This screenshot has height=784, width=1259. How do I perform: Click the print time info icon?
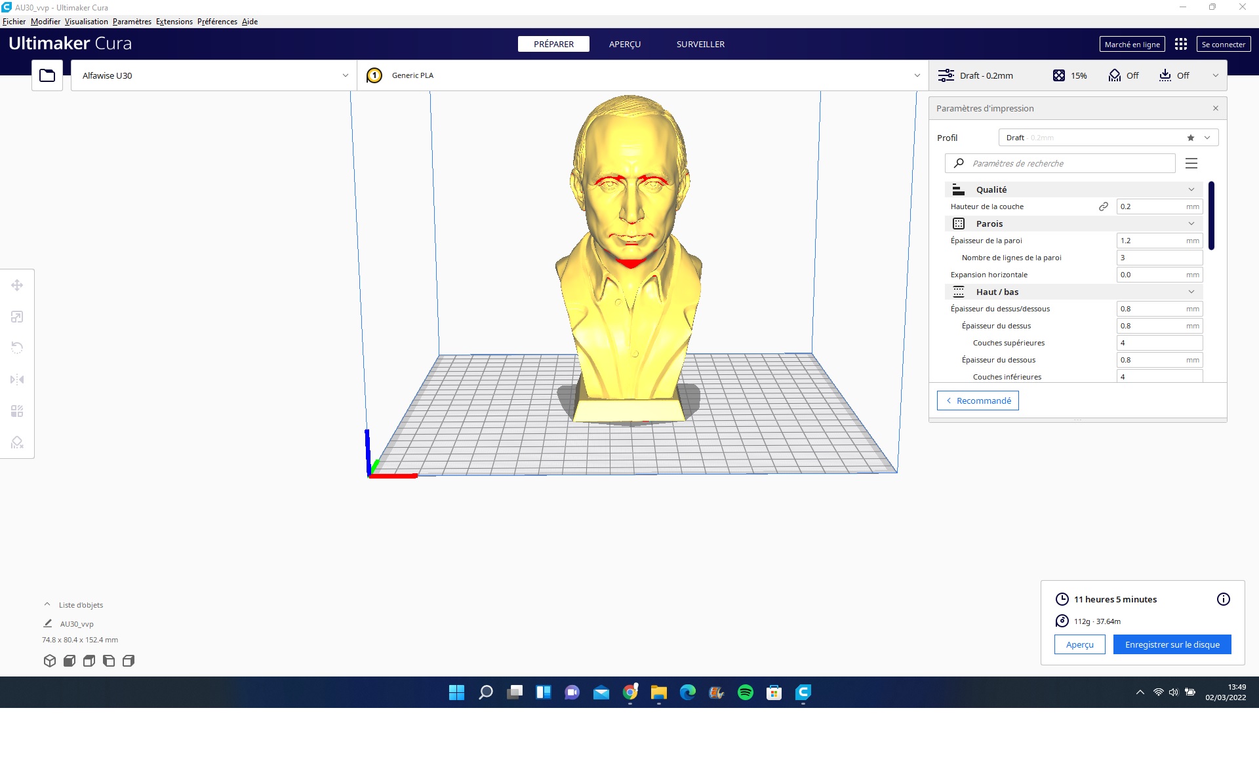(1223, 599)
